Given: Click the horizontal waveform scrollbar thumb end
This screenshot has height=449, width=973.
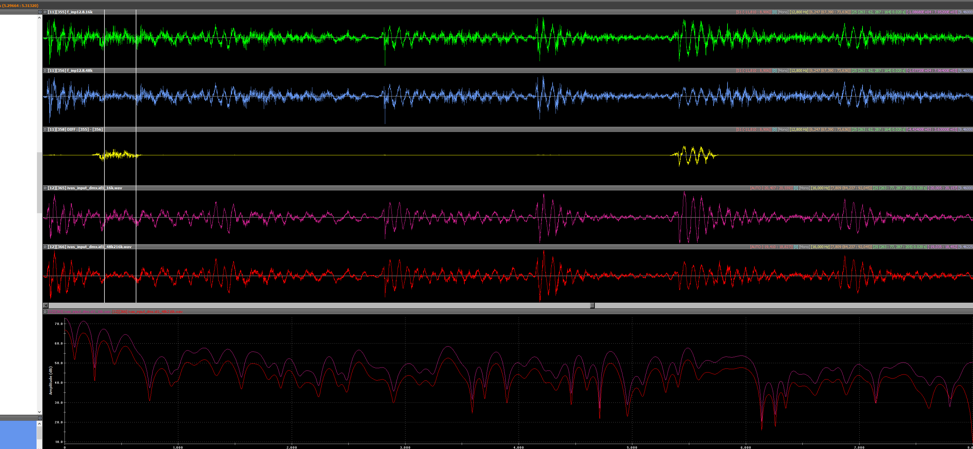Looking at the screenshot, I should pos(592,306).
